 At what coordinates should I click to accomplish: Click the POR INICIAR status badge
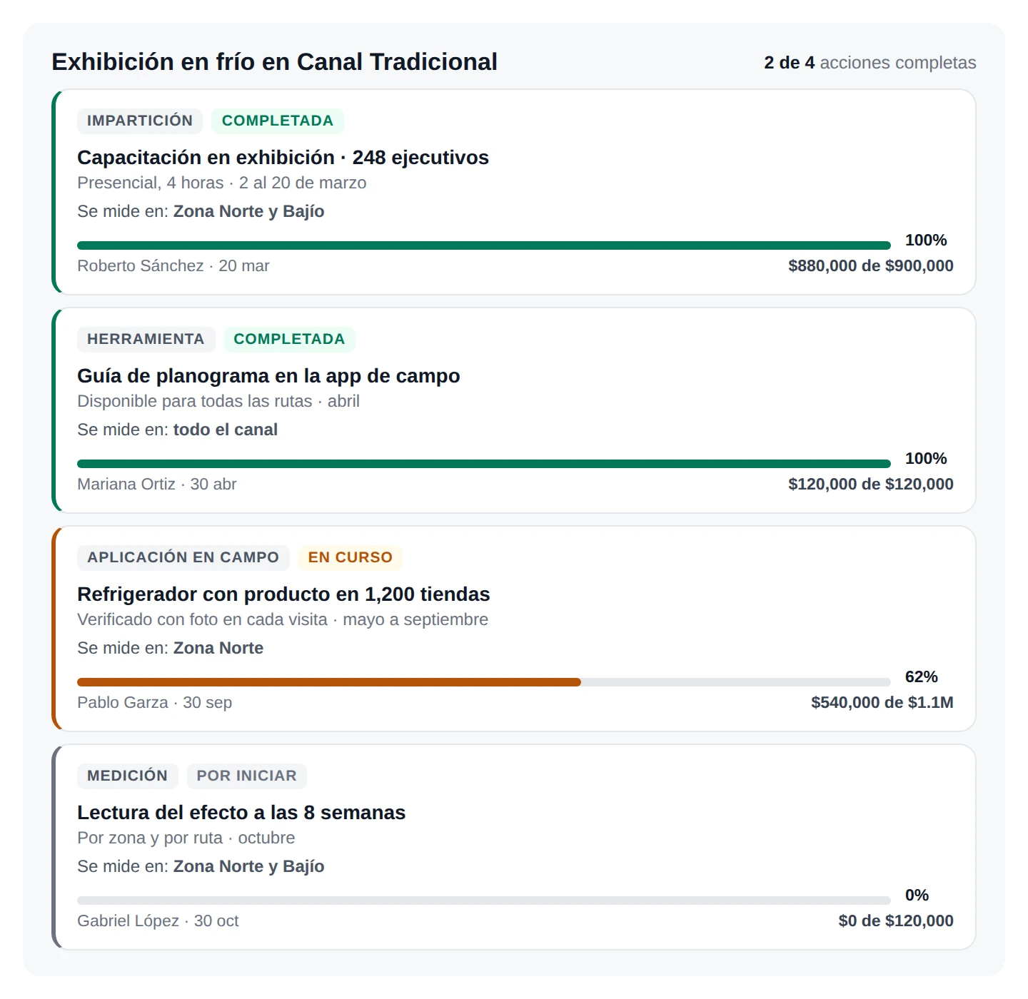click(247, 776)
